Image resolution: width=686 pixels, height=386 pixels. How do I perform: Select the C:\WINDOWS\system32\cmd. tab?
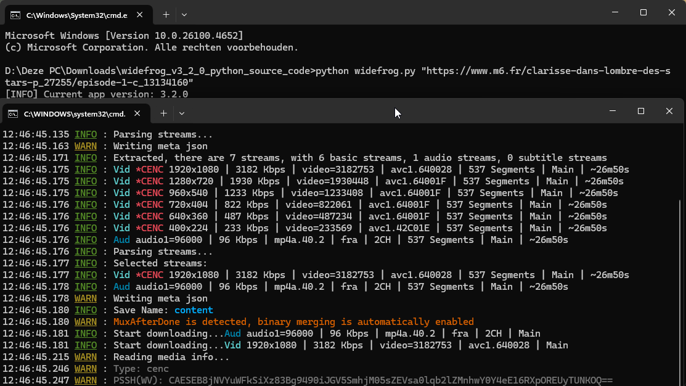coord(74,113)
